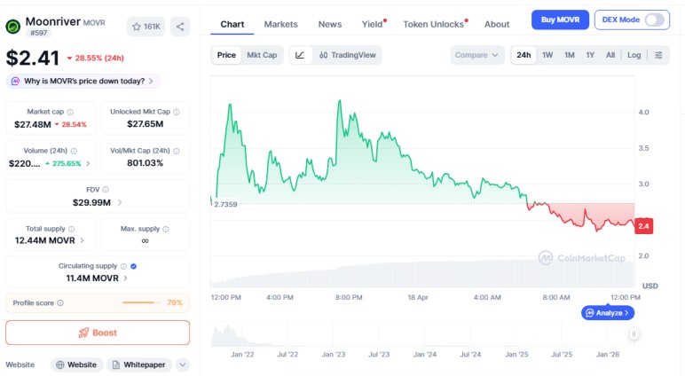Screen dimensions: 685x376
Task: Select All time range
Action: (x=610, y=55)
